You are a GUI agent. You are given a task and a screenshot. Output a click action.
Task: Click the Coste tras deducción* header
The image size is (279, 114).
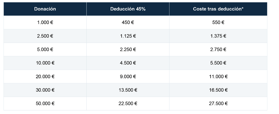click(x=218, y=9)
